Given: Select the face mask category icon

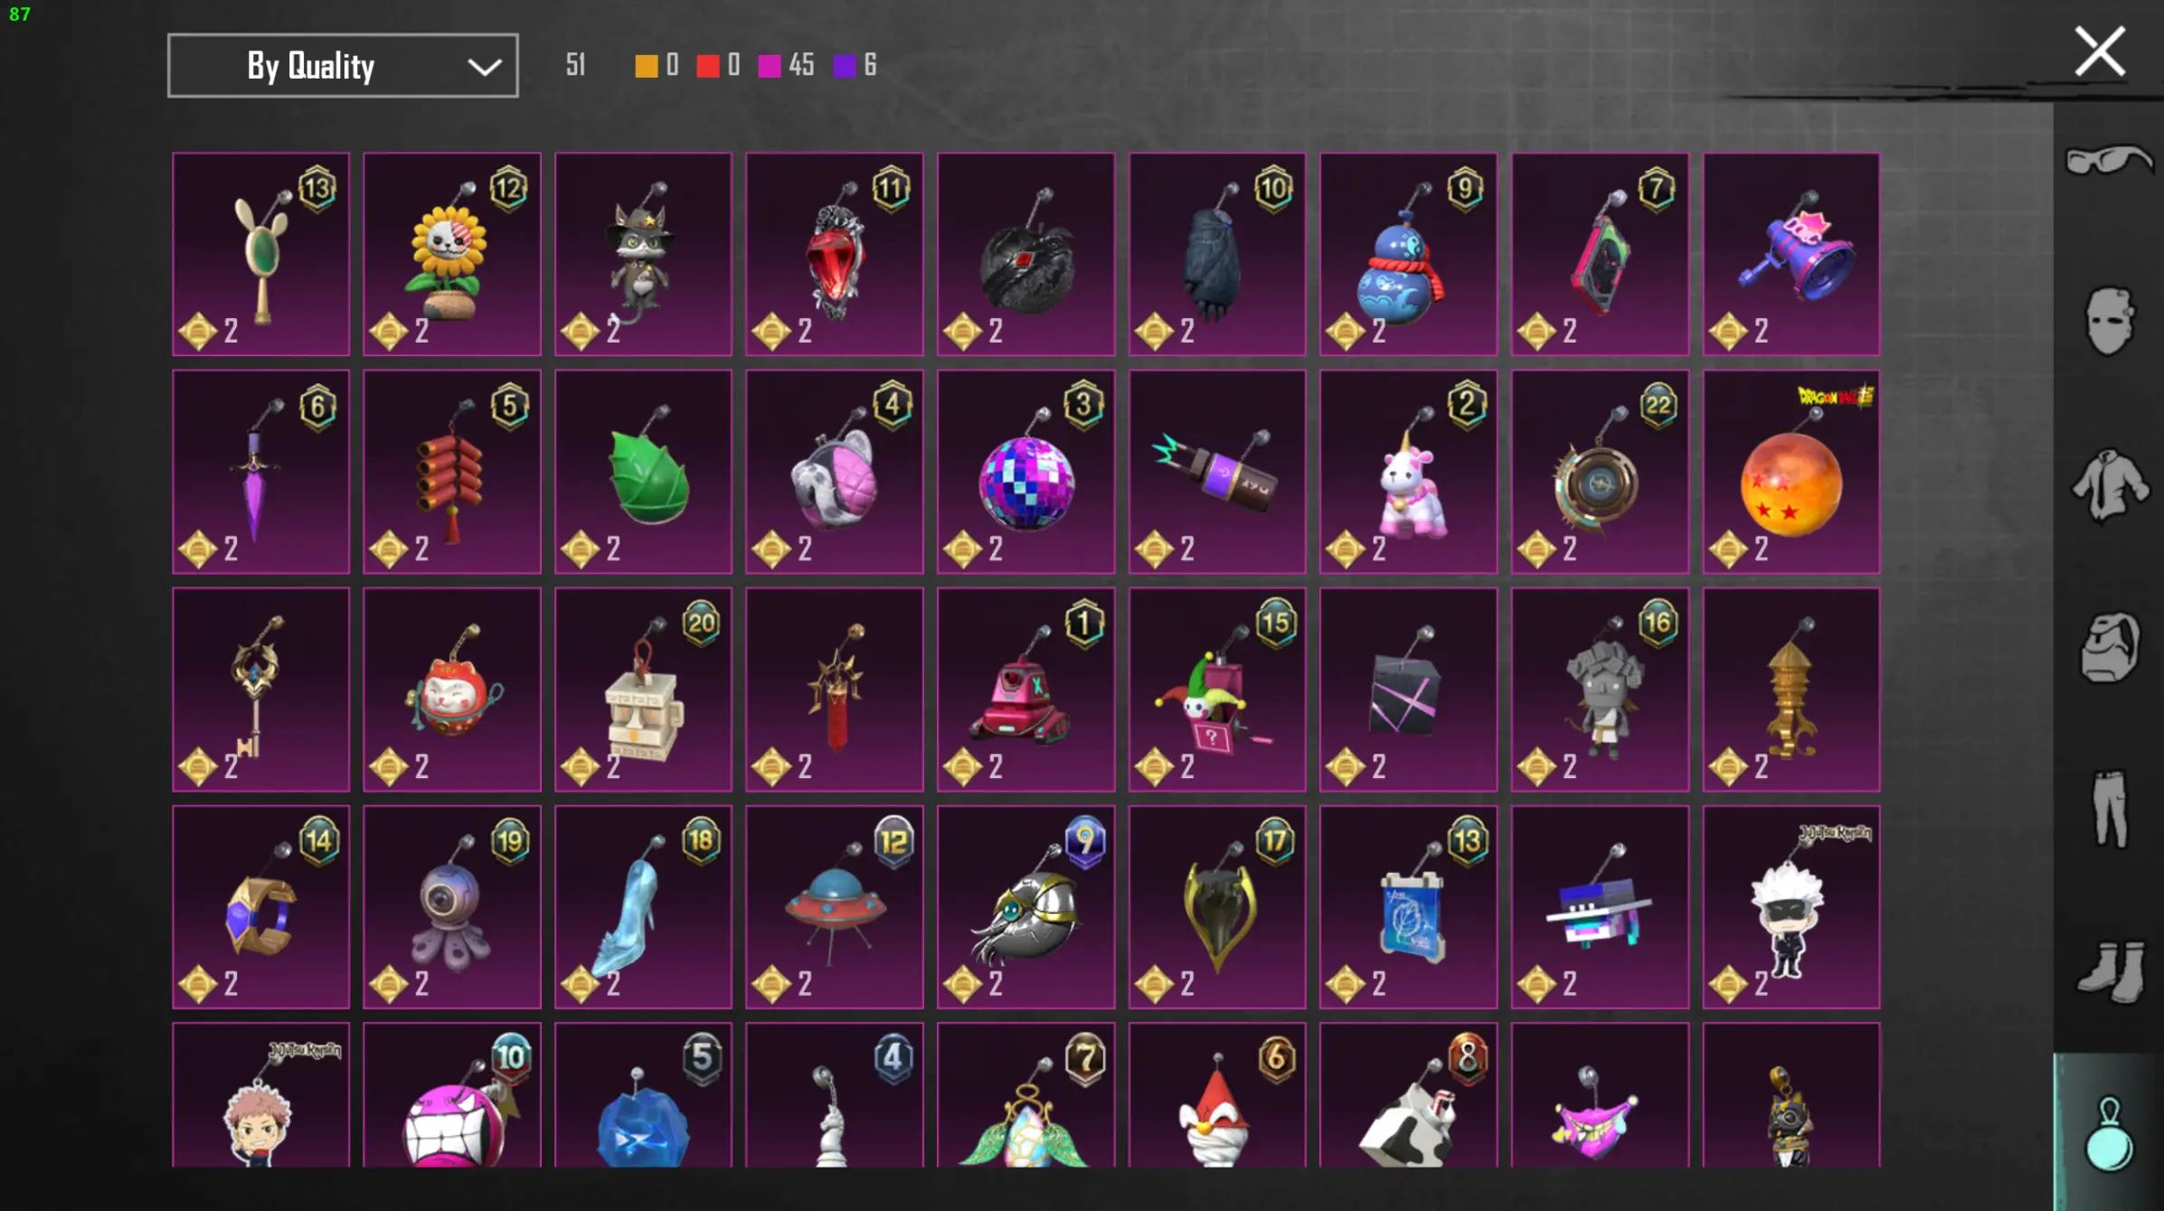Looking at the screenshot, I should pos(2109,322).
